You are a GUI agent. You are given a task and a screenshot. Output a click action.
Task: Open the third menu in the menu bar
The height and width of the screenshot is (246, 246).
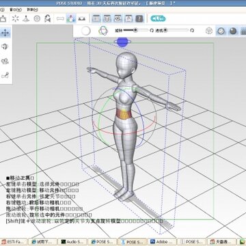pos(32,10)
